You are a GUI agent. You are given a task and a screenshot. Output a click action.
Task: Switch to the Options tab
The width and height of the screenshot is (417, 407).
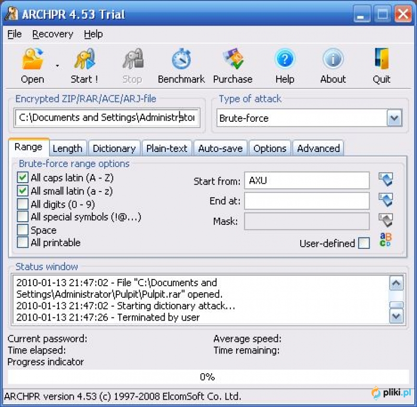point(270,148)
